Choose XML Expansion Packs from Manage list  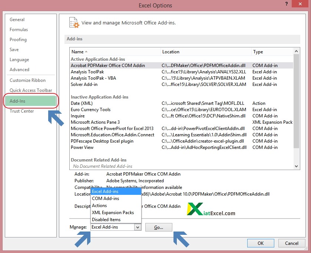coord(116,213)
